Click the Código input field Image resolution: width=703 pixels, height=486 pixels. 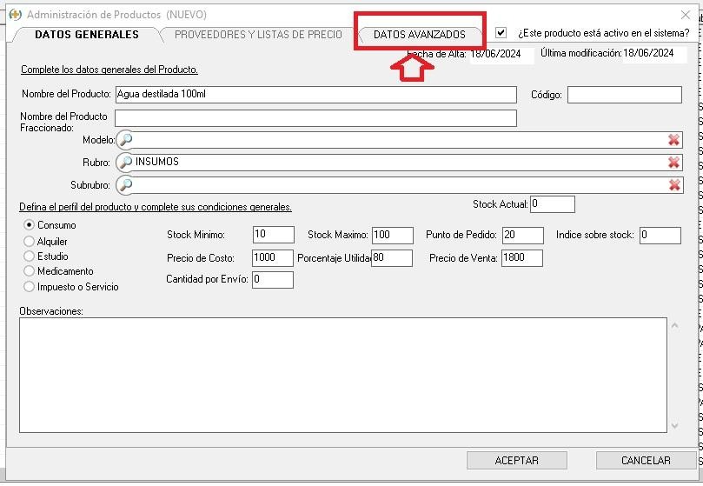[624, 95]
